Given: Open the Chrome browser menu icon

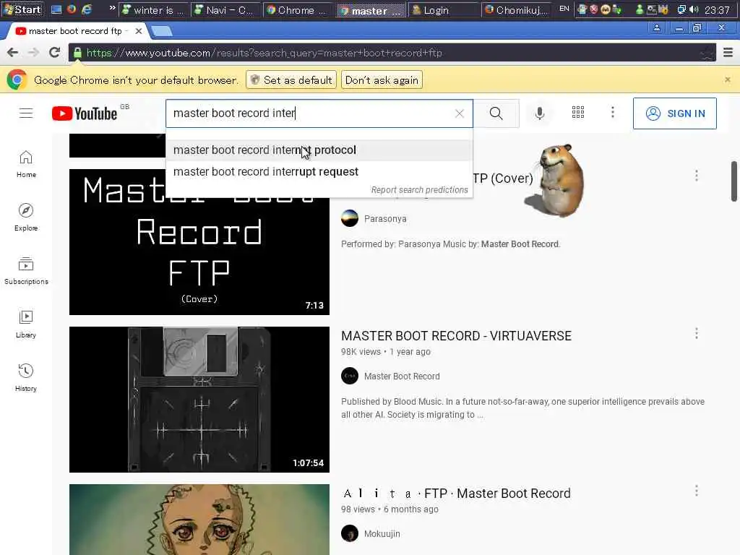Looking at the screenshot, I should point(728,52).
